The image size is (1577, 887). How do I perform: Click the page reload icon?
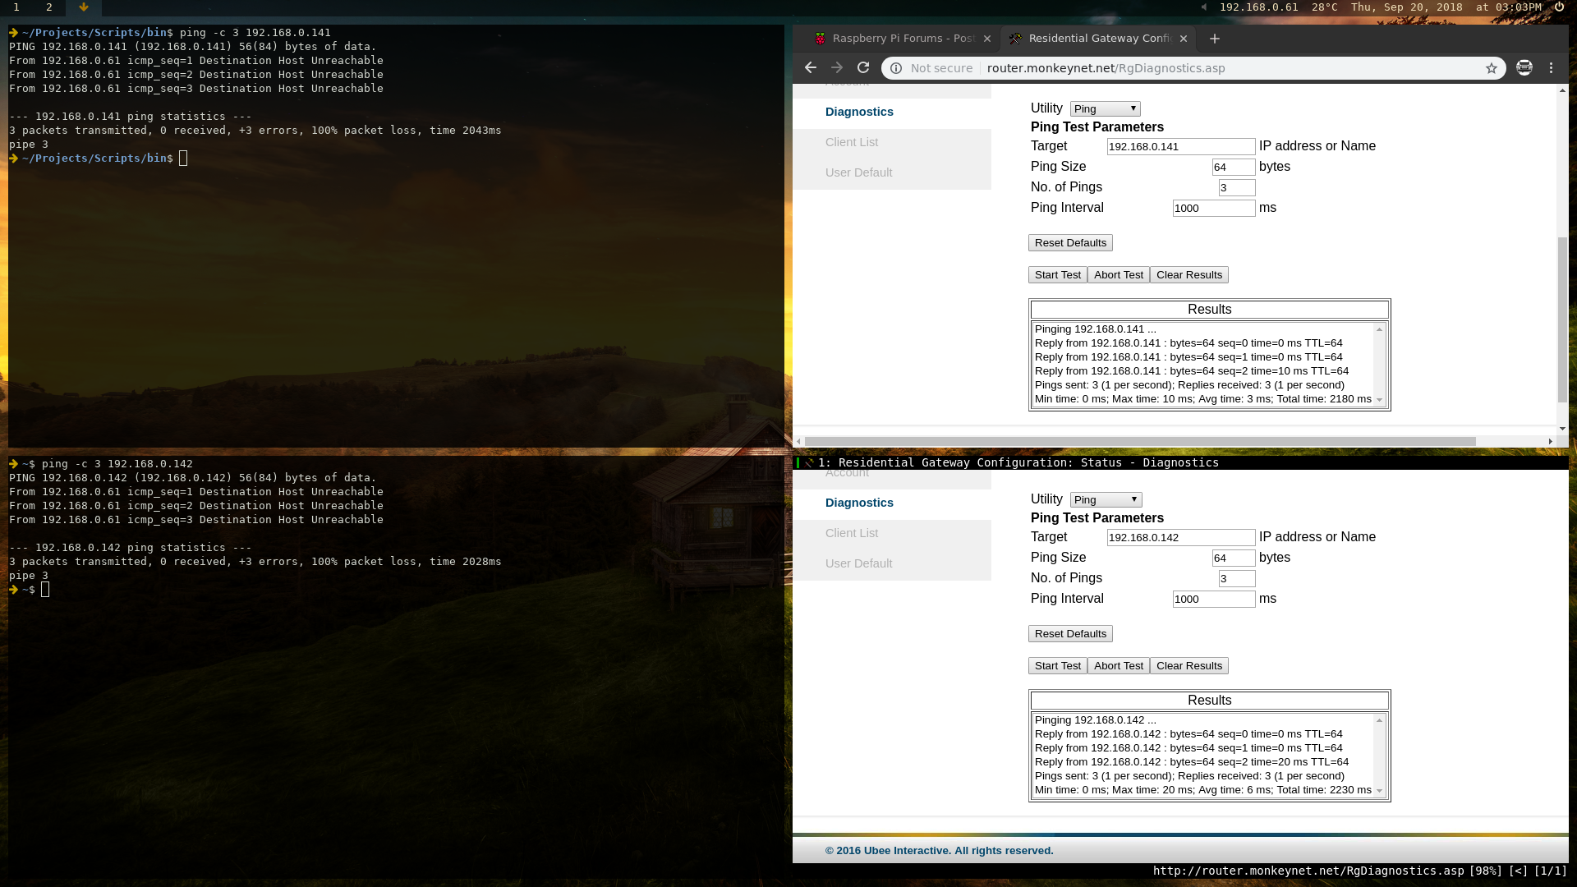click(863, 68)
